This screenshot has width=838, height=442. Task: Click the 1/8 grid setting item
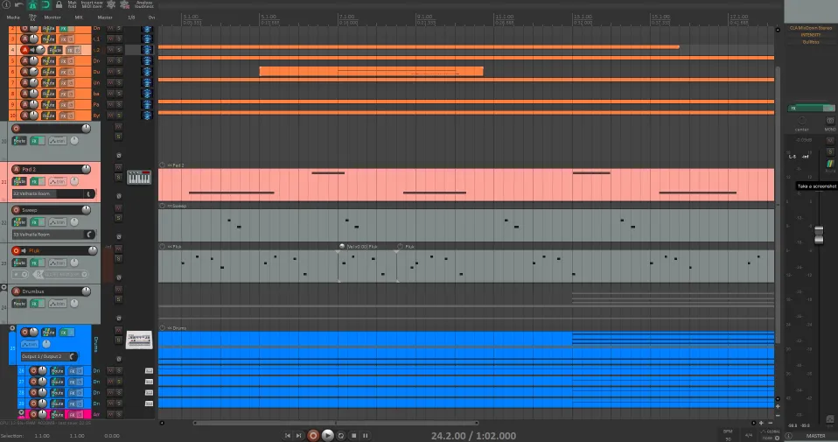(131, 18)
